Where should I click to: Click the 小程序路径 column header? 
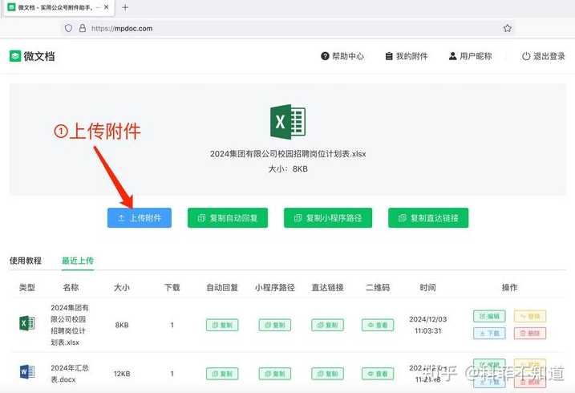pos(275,287)
